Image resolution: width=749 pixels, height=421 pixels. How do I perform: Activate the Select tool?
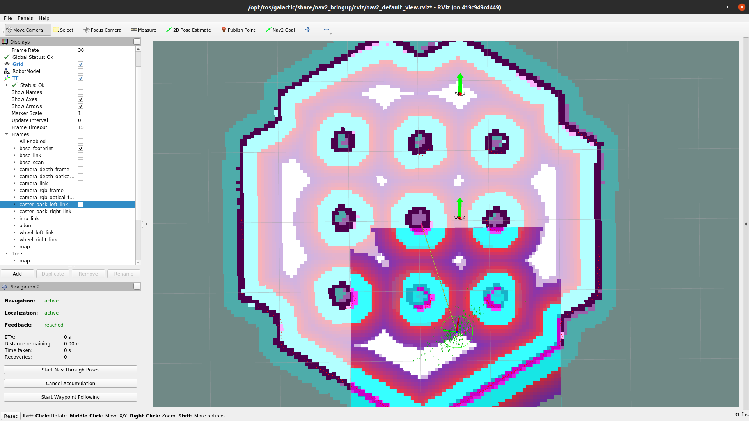click(x=63, y=30)
